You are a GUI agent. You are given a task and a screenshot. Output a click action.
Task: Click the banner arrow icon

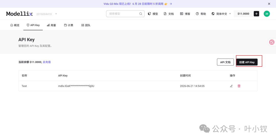(x=170, y=4)
